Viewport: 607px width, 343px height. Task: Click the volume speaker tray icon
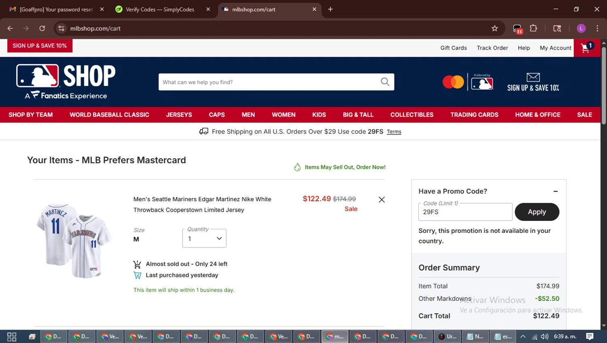545,337
